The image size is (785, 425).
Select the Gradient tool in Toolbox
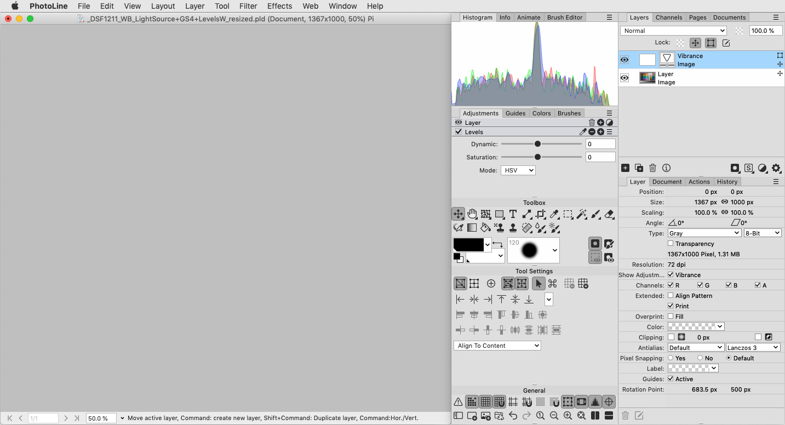(472, 227)
